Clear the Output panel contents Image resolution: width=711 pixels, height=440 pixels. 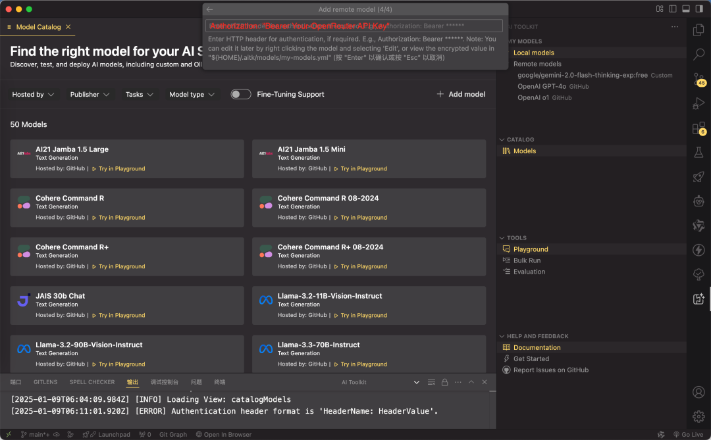[x=430, y=381]
